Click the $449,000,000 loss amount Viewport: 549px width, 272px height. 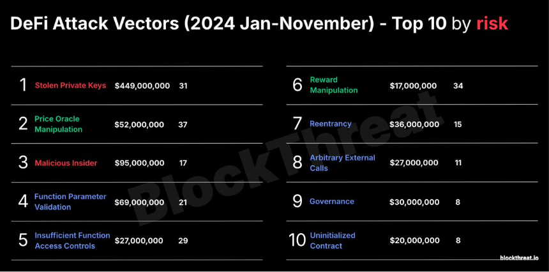tap(142, 86)
